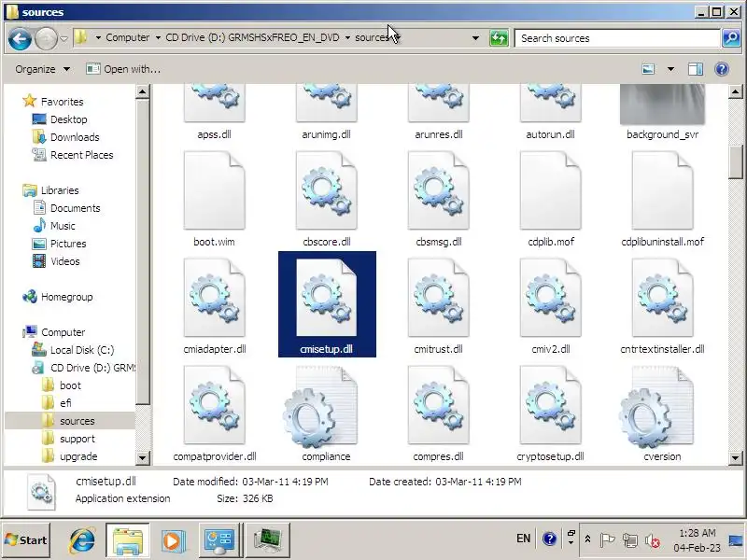Select the background_svr image thumbnail
Viewport: 747px width, 560px height.
[662, 105]
